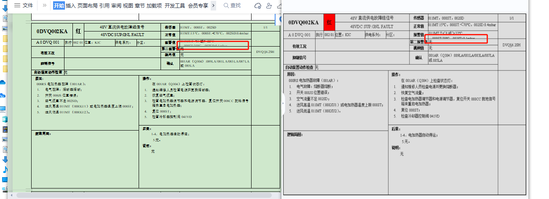Screen dimensions: 549x199
Task: Open the 文件 hamburger menu
Action: pos(24,5)
